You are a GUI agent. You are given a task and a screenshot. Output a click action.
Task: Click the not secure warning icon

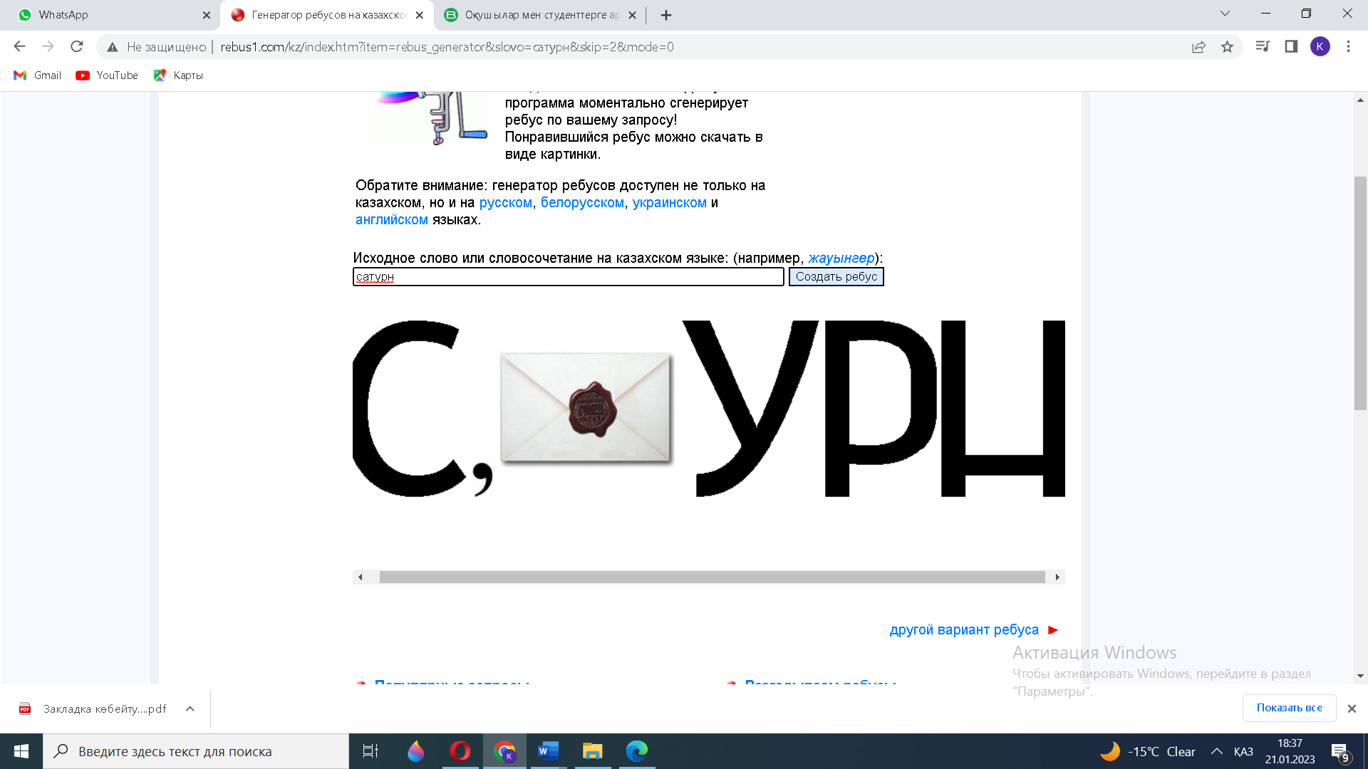click(113, 47)
